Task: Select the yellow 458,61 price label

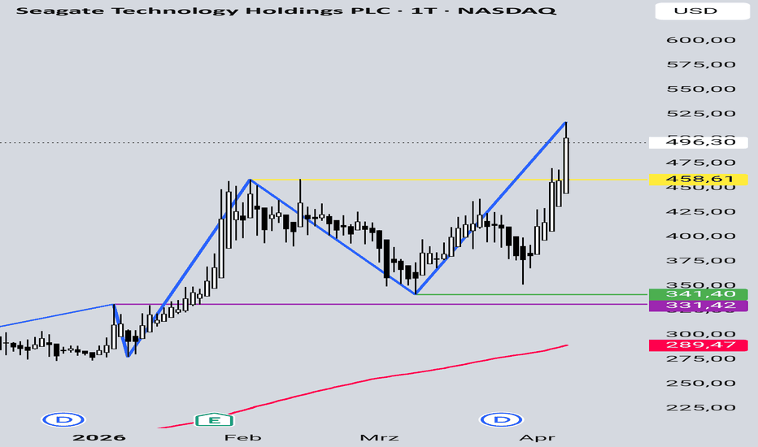Action: tap(698, 180)
